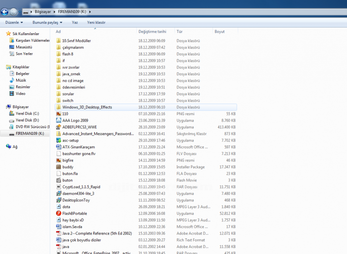Click the Sık Kullanılanlar star icon
The image size is (347, 254).
[x=8, y=34]
